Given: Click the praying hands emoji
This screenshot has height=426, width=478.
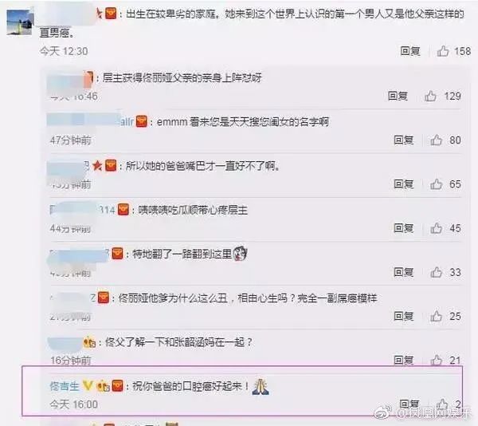Looking at the screenshot, I should click(x=261, y=387).
